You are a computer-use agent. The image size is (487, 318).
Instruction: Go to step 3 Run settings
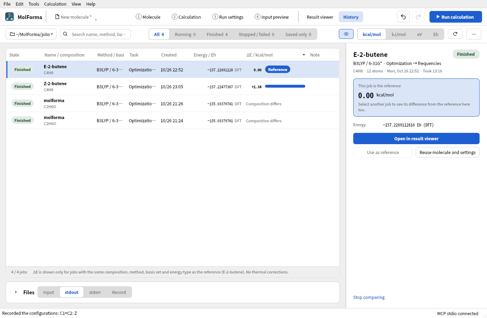click(x=228, y=17)
